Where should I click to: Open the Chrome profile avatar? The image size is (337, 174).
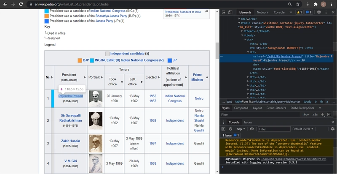[324, 4]
